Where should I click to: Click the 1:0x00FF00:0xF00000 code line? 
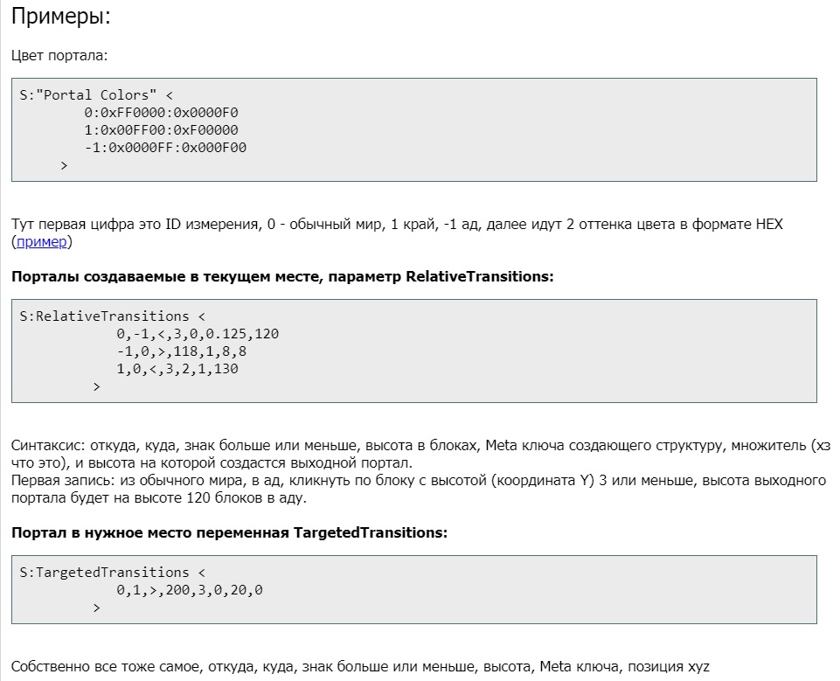click(x=161, y=130)
